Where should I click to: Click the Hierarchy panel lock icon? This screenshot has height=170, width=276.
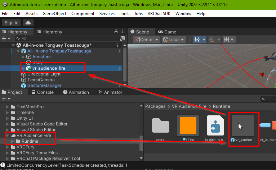pos(116,31)
